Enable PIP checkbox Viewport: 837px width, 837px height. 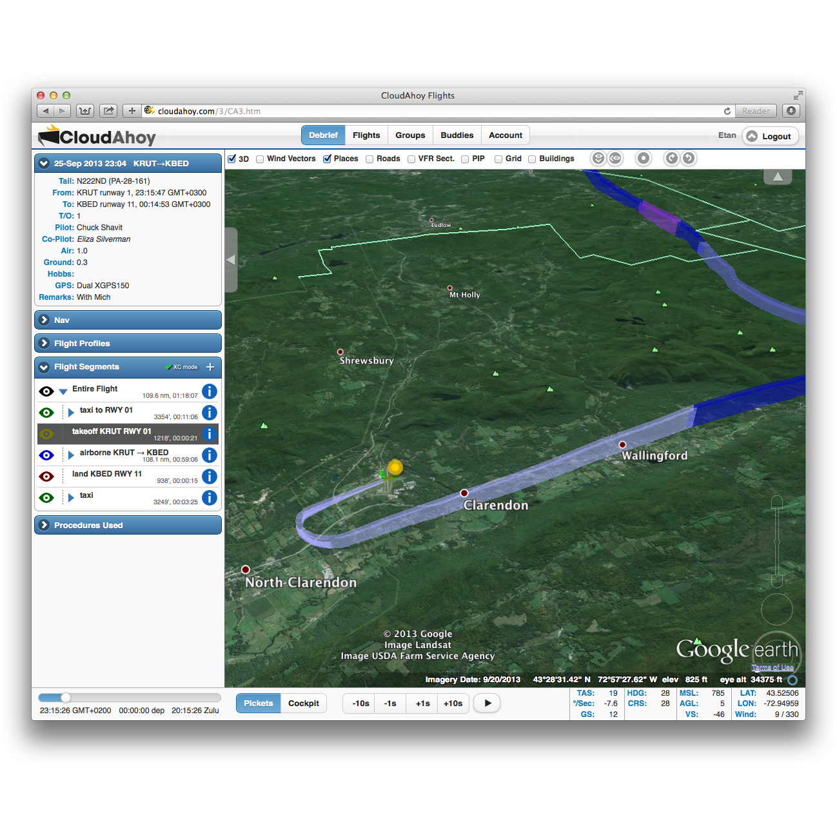[465, 159]
